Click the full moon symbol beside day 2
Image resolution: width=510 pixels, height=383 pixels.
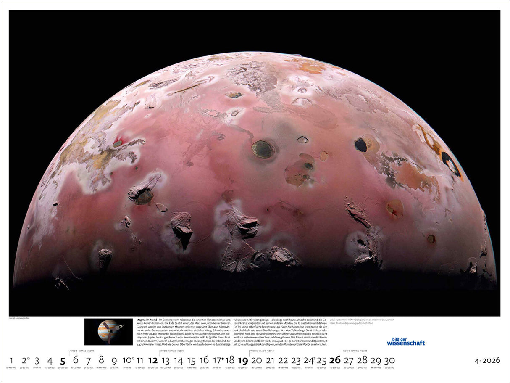tap(29, 358)
